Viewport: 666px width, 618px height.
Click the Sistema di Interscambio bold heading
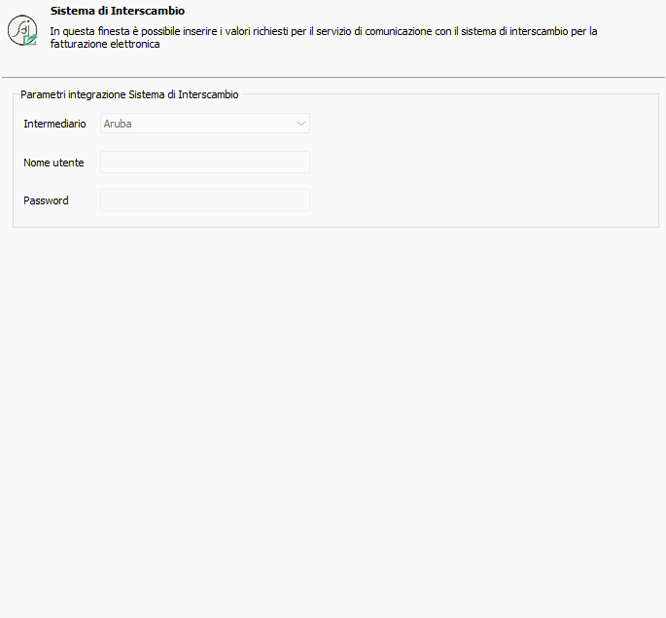tap(118, 11)
